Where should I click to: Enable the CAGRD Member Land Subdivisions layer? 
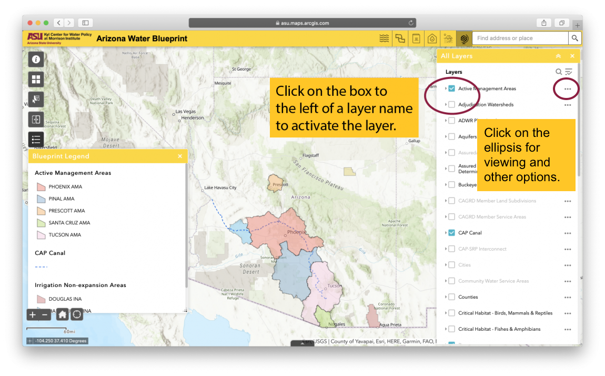coord(451,201)
